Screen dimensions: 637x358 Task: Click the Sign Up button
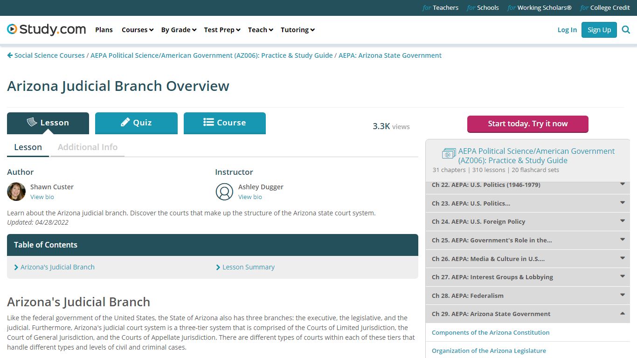[x=599, y=30]
